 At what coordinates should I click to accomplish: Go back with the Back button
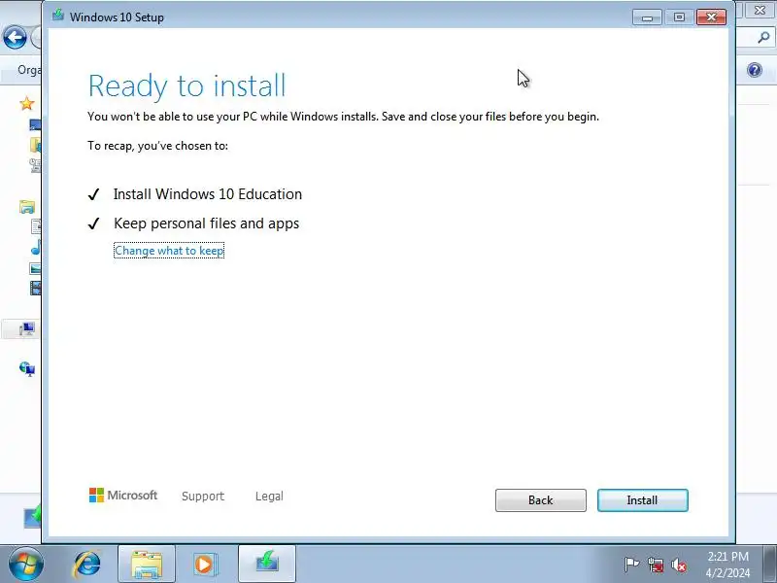click(x=541, y=500)
